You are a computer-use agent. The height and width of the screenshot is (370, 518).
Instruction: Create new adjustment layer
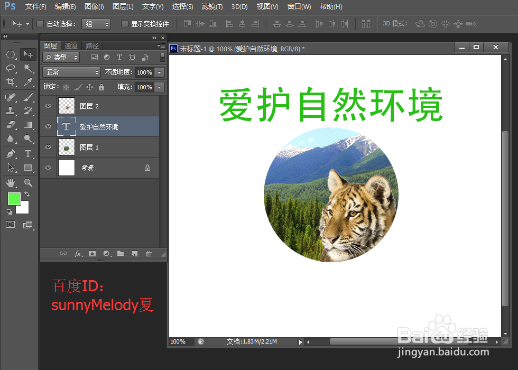pos(107,253)
